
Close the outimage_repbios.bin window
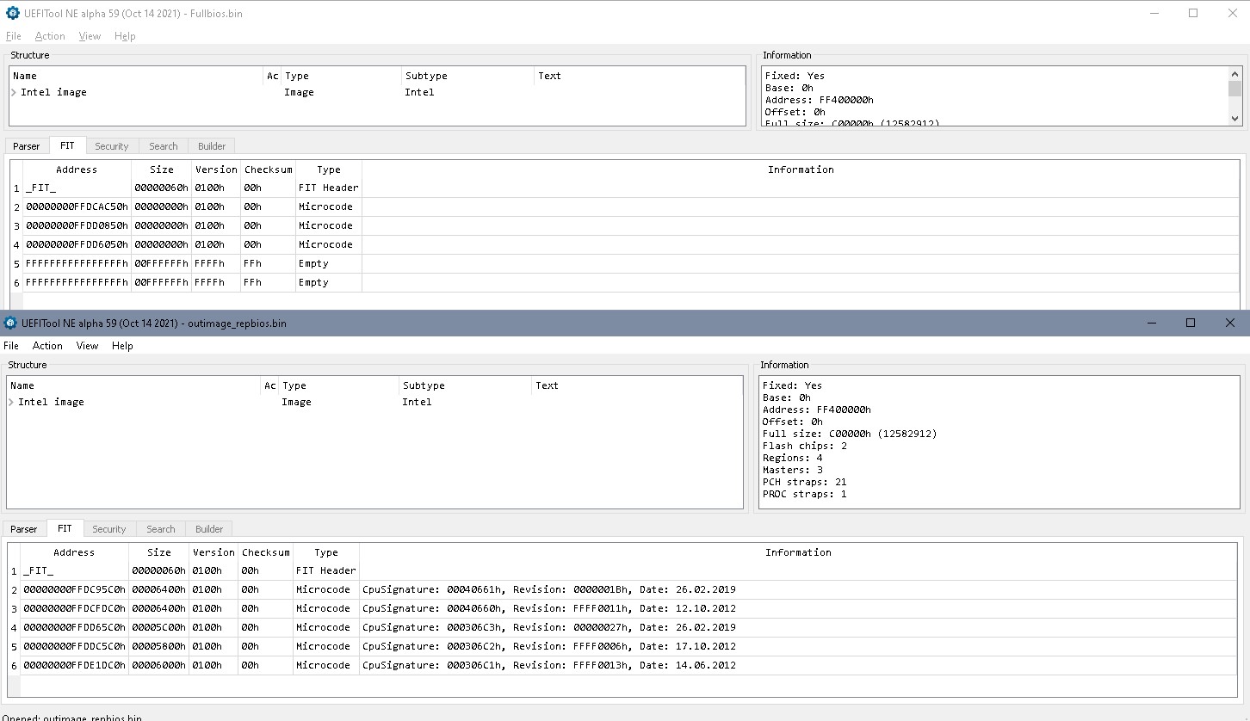(x=1230, y=323)
